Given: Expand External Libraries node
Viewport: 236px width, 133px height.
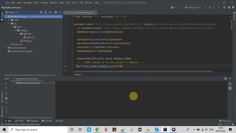Looking at the screenshot, I should pyautogui.click(x=6, y=48).
